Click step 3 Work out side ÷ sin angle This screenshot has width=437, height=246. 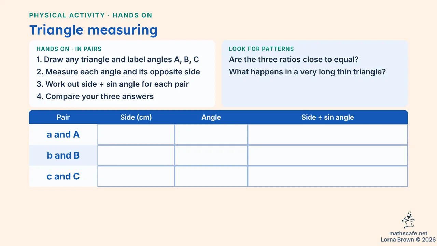coord(113,84)
